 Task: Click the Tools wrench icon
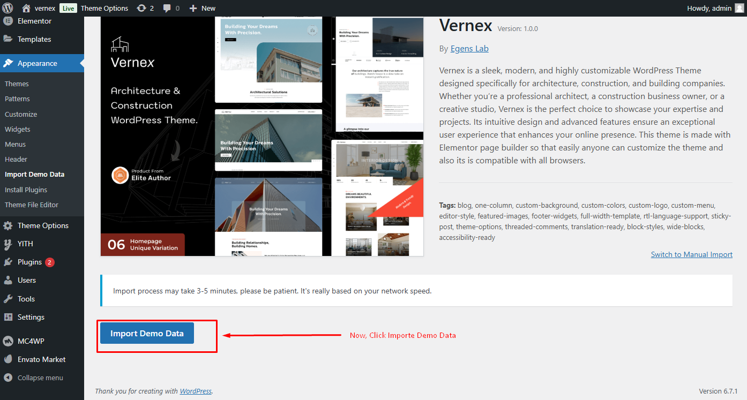[8, 299]
